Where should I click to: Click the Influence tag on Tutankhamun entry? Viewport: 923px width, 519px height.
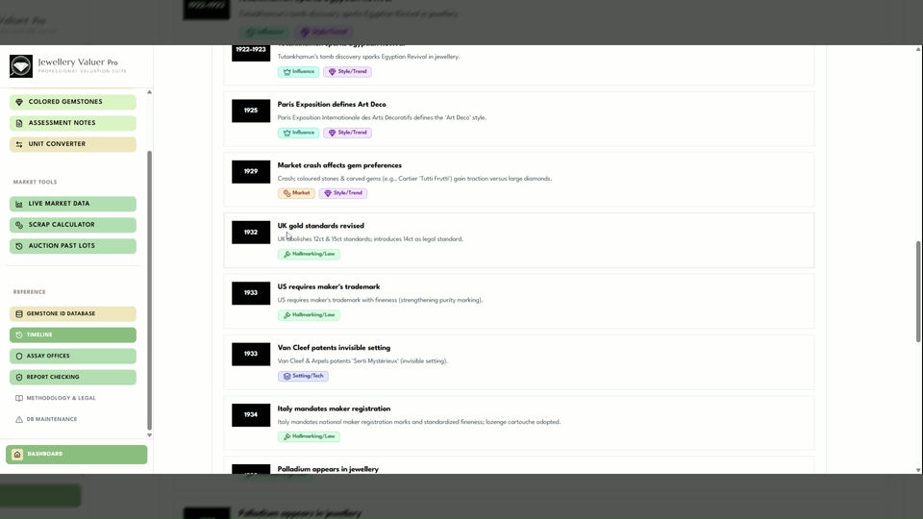298,72
